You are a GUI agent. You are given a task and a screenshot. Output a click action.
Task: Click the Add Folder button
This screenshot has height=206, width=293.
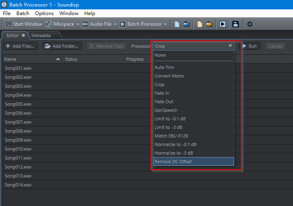[62, 46]
